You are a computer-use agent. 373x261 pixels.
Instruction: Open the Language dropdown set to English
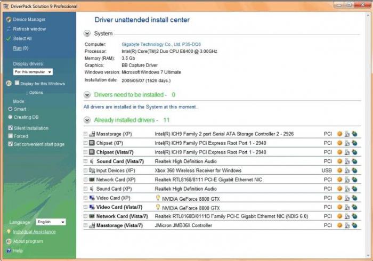(51, 222)
